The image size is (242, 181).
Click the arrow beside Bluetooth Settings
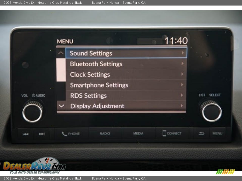pyautogui.click(x=183, y=63)
